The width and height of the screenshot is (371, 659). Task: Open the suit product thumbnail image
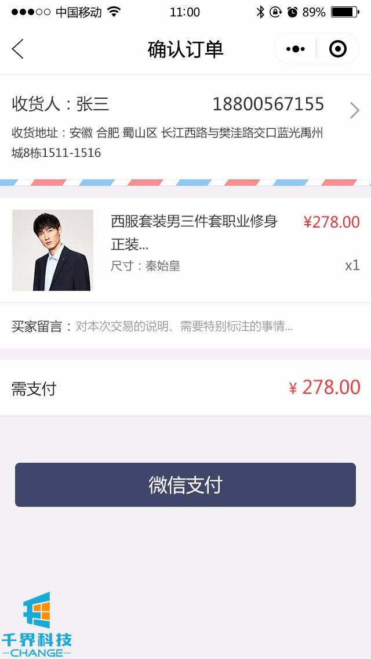tap(53, 250)
